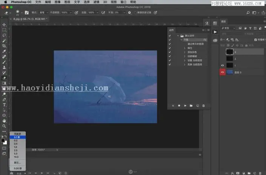Screen dimensions: 266x175
Task: Select the Brush tool
Action: (4, 62)
